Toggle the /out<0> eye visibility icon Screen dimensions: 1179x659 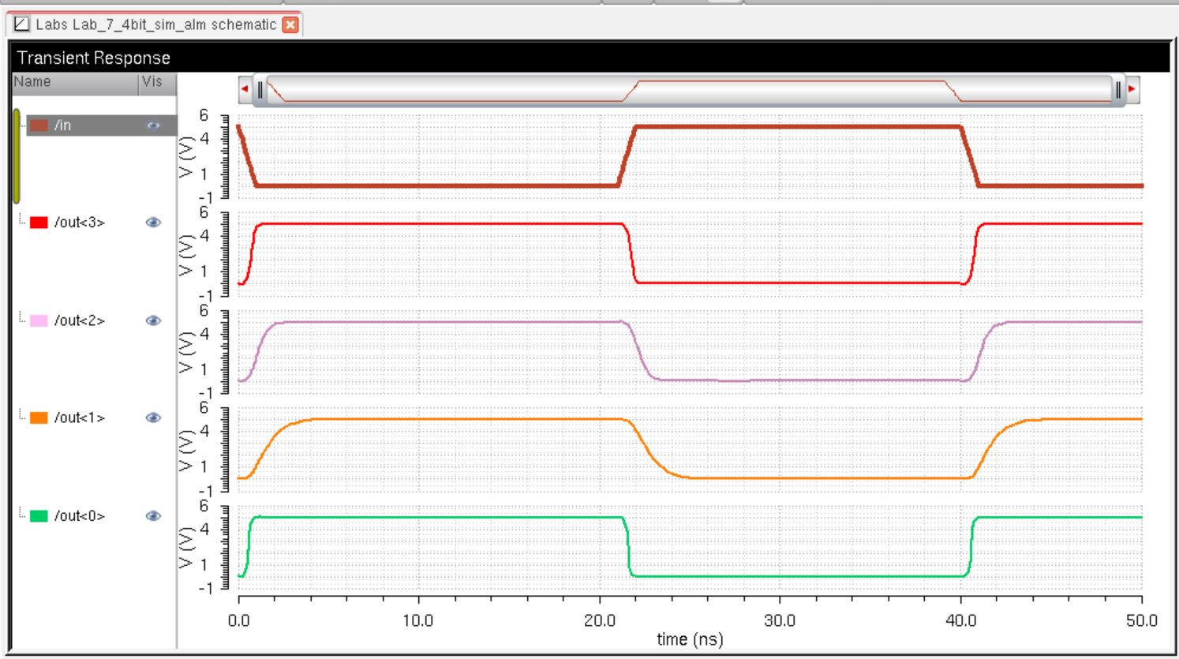[x=153, y=516]
